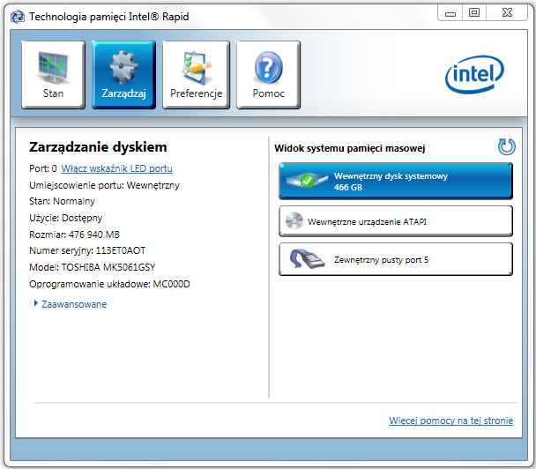Click the CD disc icon for ATAPI
The image size is (536, 469).
click(294, 221)
